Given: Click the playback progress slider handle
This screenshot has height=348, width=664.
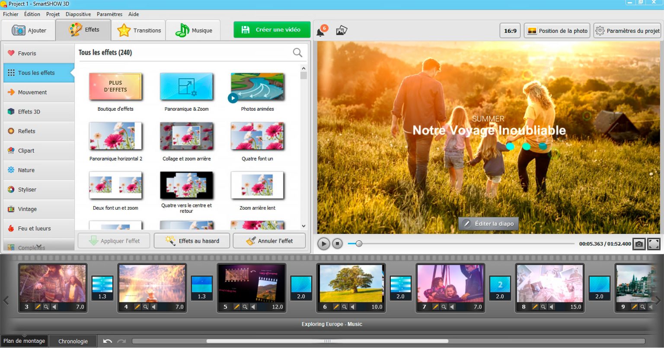Looking at the screenshot, I should (359, 243).
